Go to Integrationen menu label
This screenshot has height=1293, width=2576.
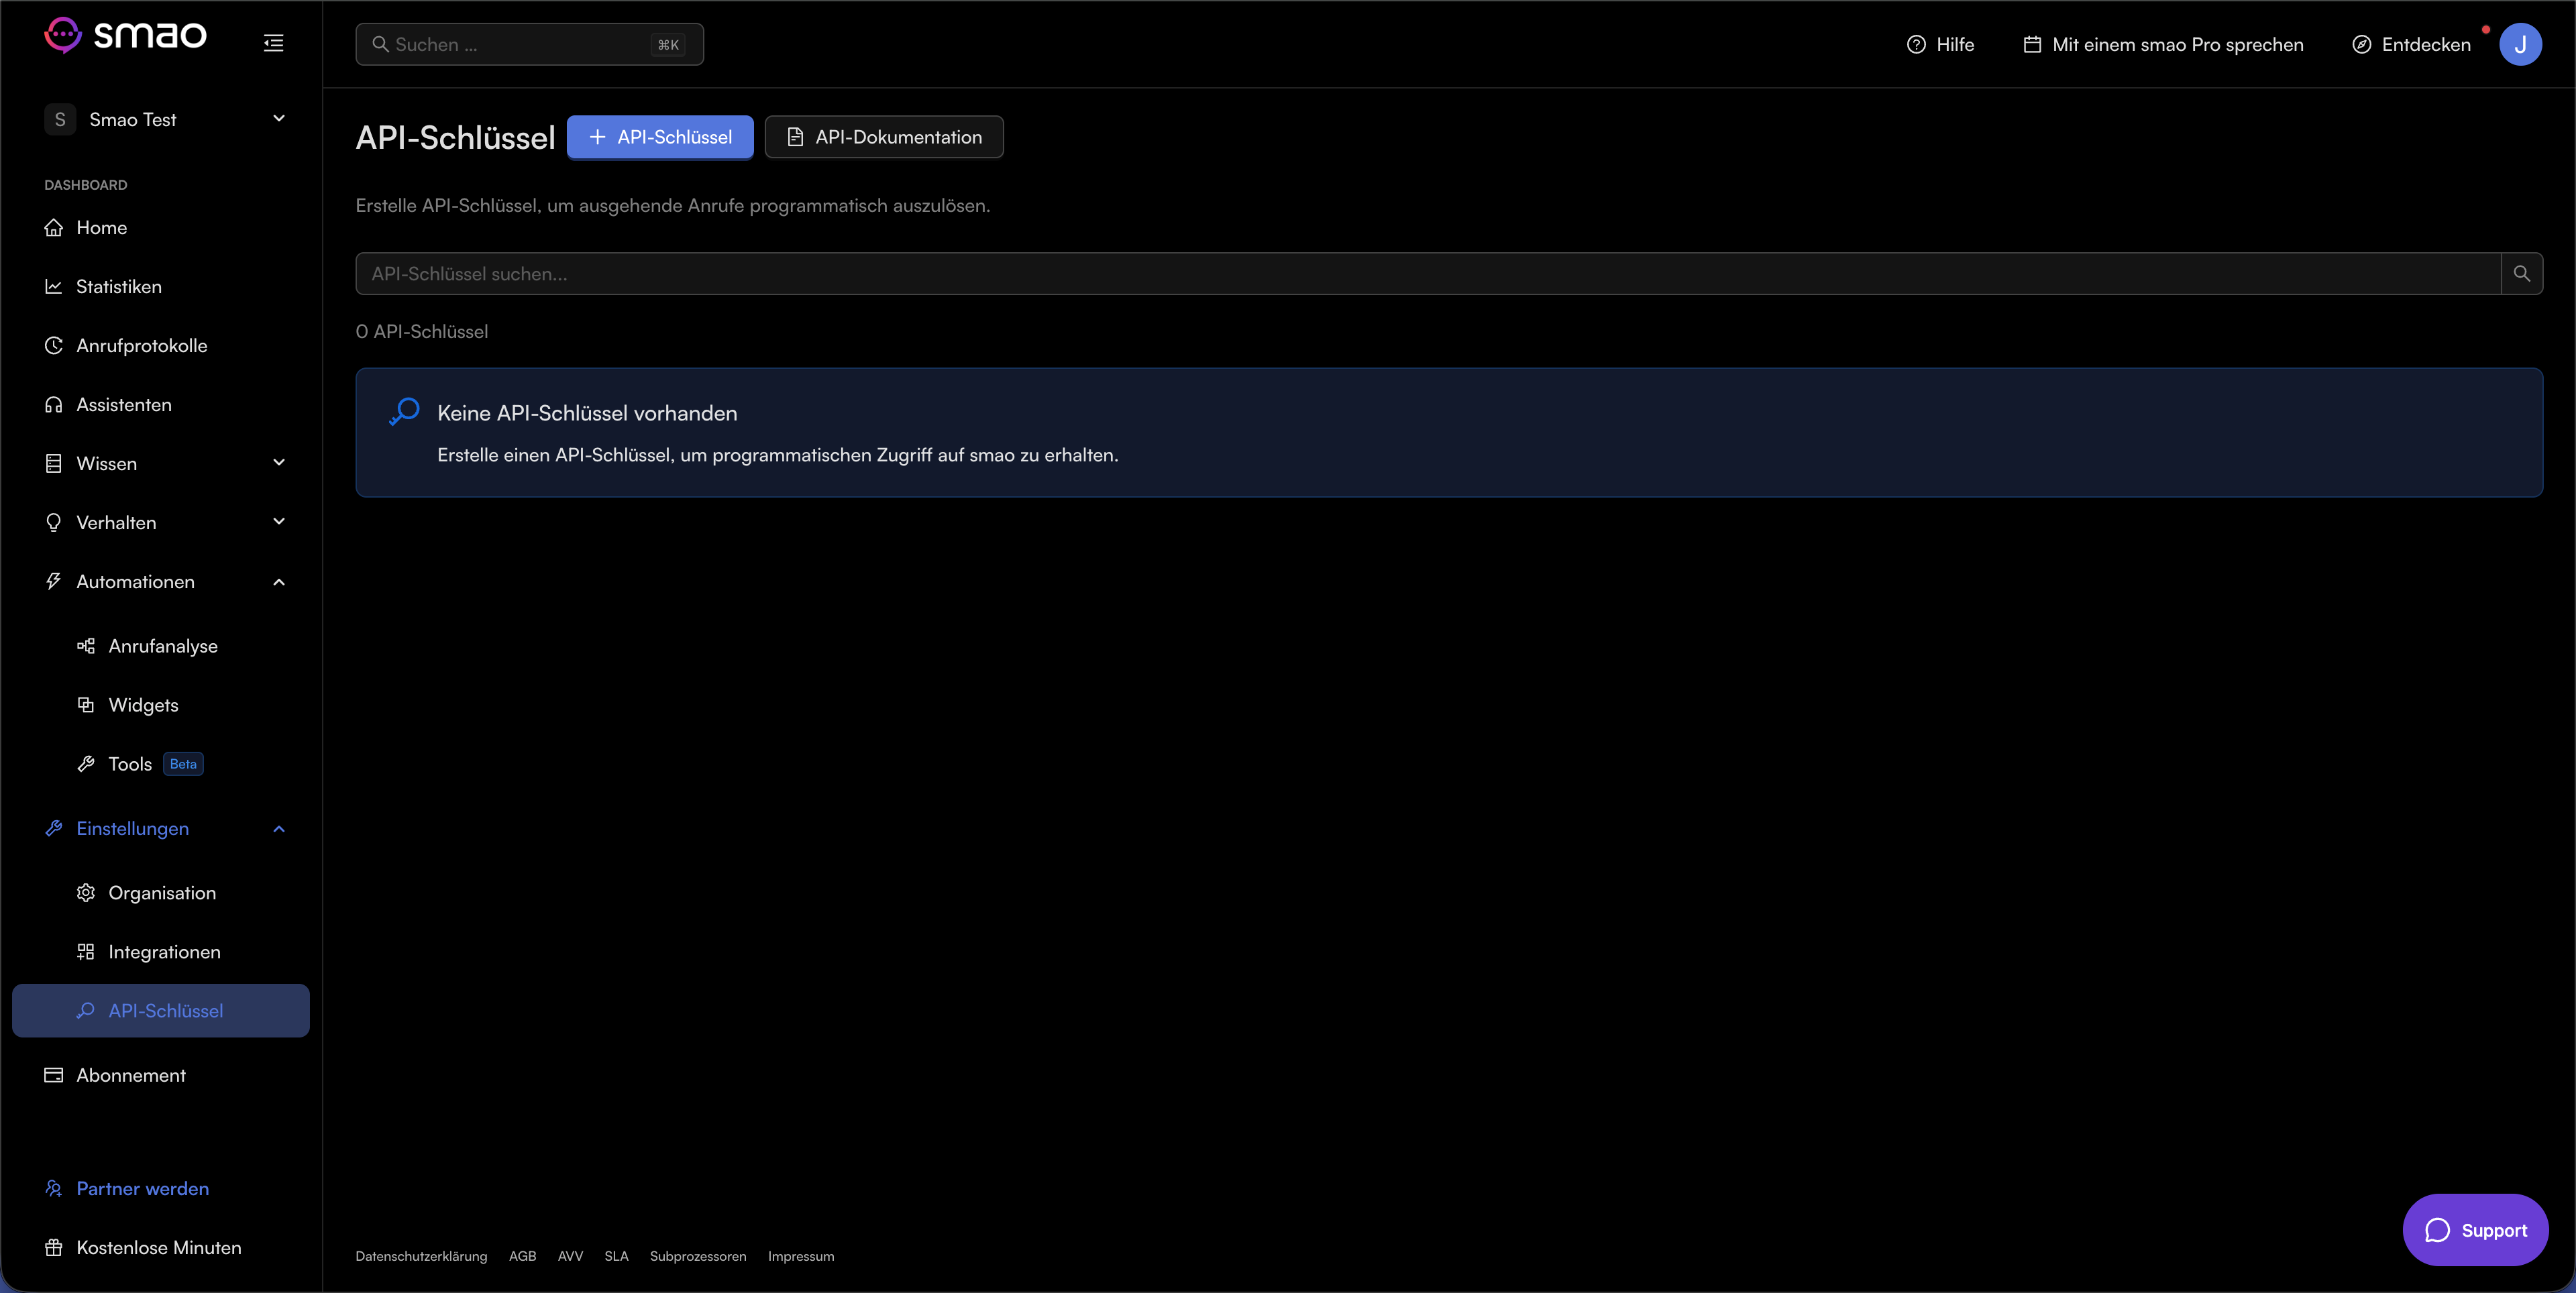[165, 952]
